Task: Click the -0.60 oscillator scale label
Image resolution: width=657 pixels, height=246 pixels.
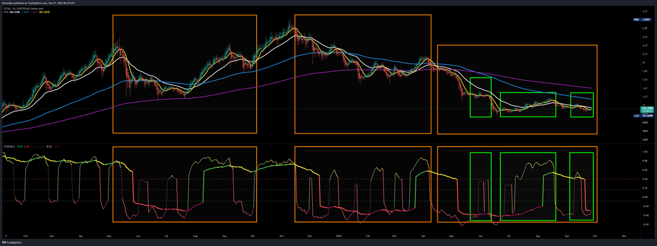Action: (x=646, y=224)
